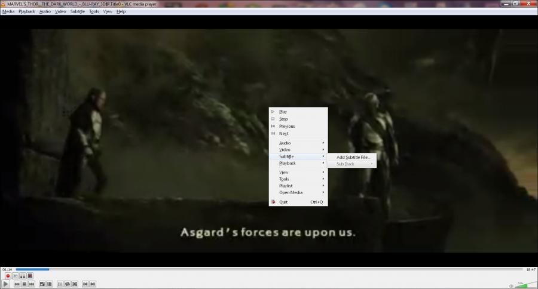This screenshot has height=289, width=538.
Task: Take a video snapshot
Action: tap(16, 276)
